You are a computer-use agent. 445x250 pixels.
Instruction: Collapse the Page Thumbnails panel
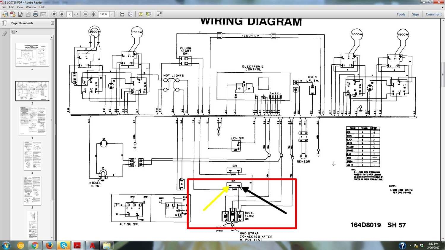[52, 23]
